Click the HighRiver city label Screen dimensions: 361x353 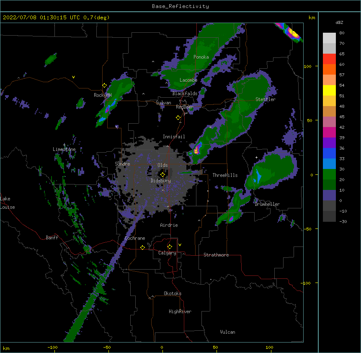[180, 311]
